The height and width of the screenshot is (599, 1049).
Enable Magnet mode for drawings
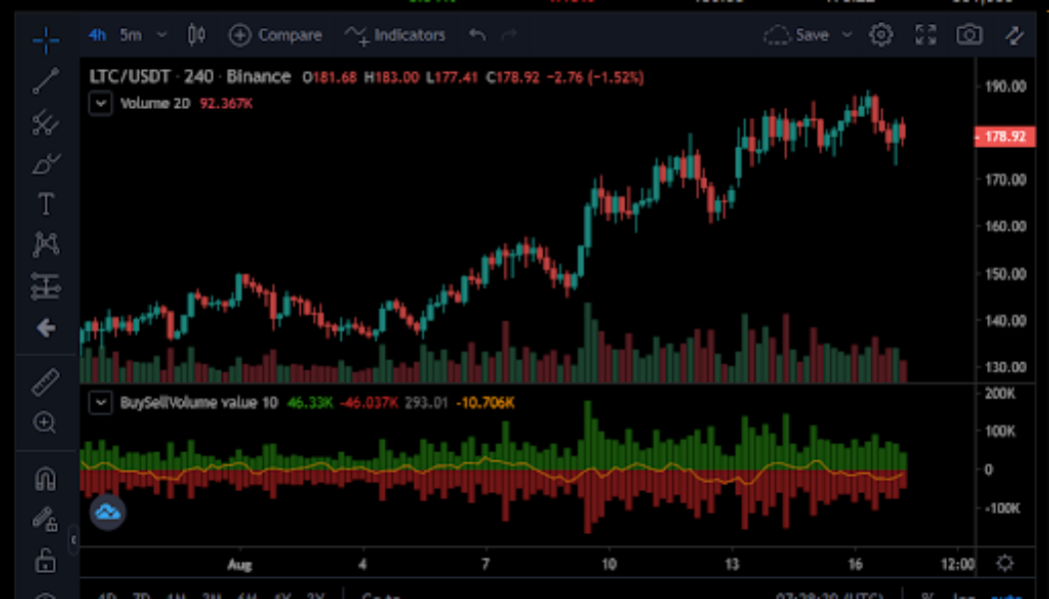coord(44,477)
